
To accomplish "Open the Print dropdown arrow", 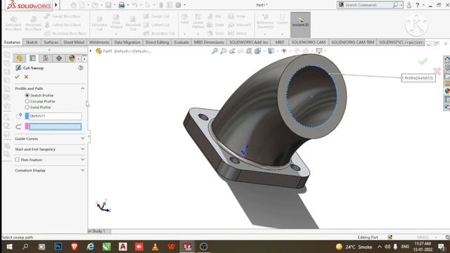I will tap(128, 5).
